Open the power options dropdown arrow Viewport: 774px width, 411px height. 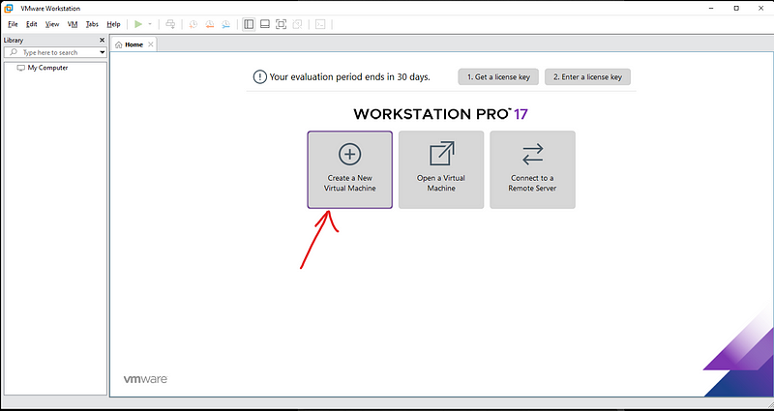tap(150, 24)
